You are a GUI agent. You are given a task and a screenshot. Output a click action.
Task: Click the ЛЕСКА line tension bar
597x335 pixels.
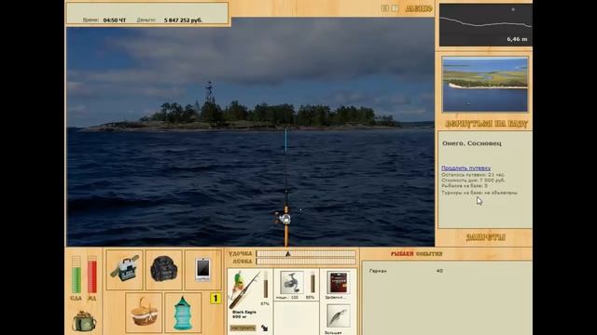pyautogui.click(x=306, y=261)
